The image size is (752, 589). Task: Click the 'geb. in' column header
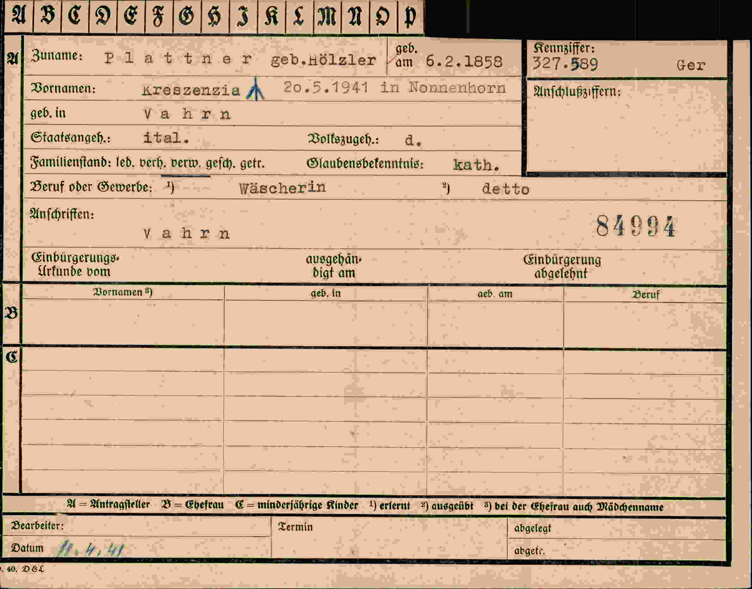325,294
